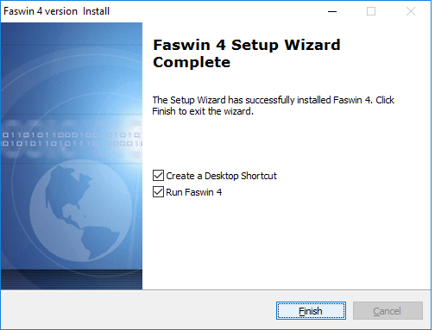The image size is (435, 330).
Task: Click the disabled maximize window icon
Action: click(371, 11)
